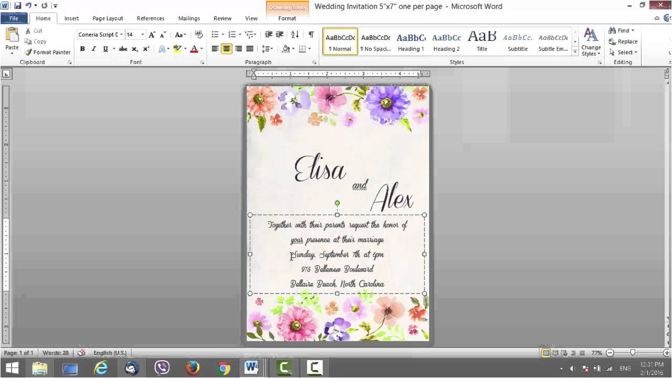Open the File menu tab
The image size is (672, 378).
[x=14, y=18]
